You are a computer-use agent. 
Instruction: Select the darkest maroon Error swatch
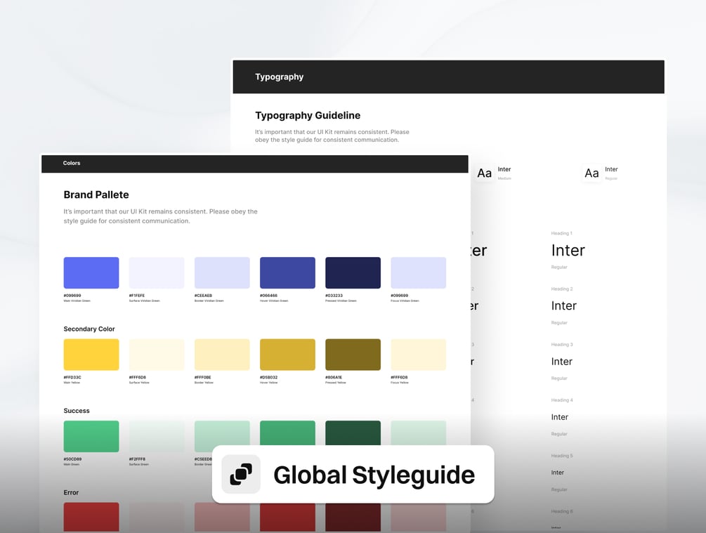[353, 518]
